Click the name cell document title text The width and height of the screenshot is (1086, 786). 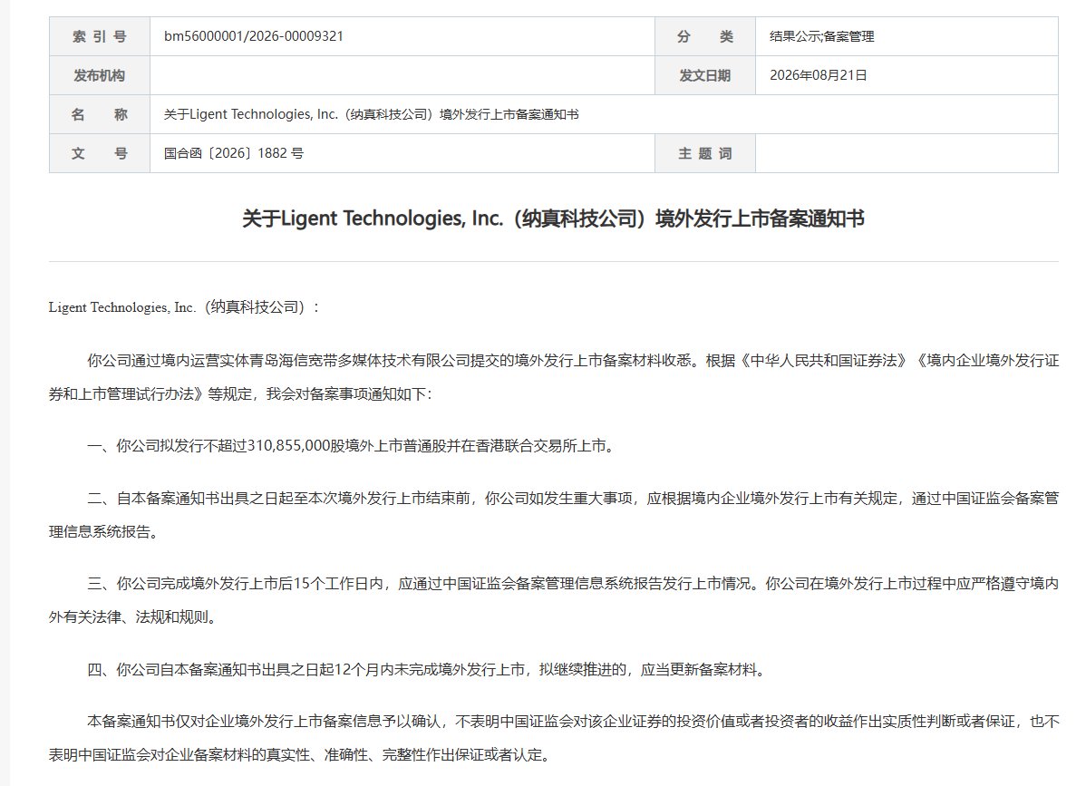point(372,114)
